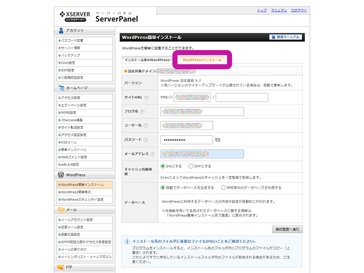The height and width of the screenshot is (273, 364).
Task: Choose 自動でデータベースを生成する option
Action: (x=163, y=187)
